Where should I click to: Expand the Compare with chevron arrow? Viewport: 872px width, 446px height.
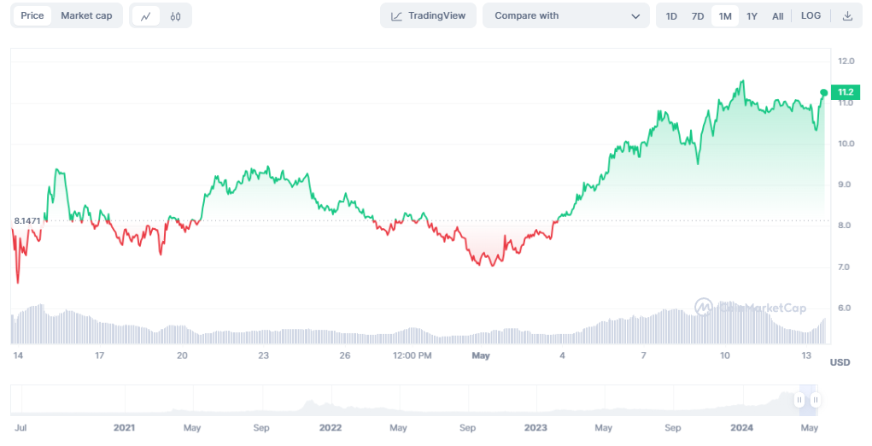[635, 16]
